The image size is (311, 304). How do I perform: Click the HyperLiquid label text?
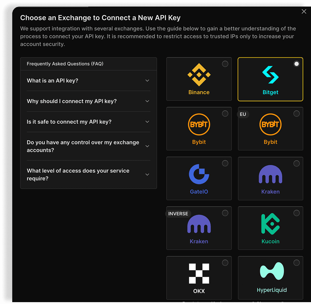pyautogui.click(x=272, y=290)
